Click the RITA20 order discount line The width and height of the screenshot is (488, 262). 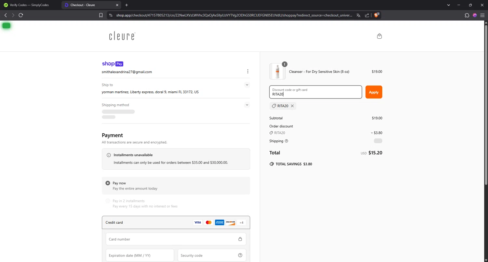click(x=277, y=133)
